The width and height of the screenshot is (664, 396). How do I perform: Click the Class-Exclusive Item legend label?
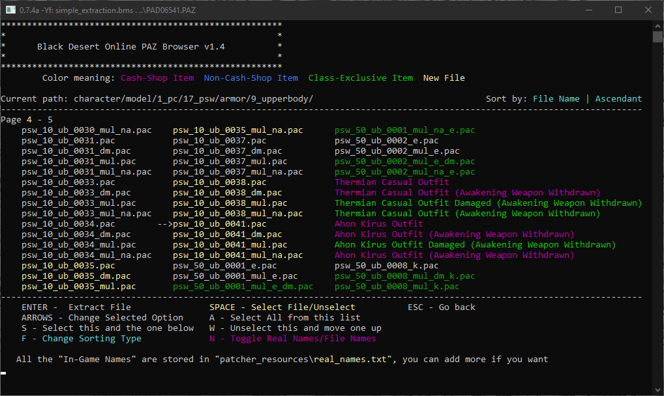pos(360,78)
